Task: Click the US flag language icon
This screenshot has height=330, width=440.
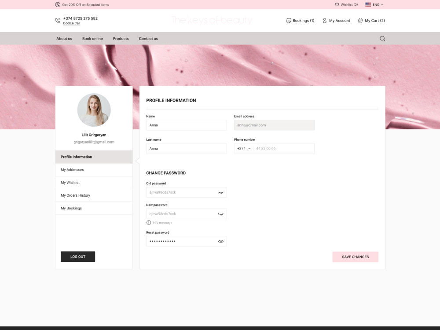Action: coord(368,4)
